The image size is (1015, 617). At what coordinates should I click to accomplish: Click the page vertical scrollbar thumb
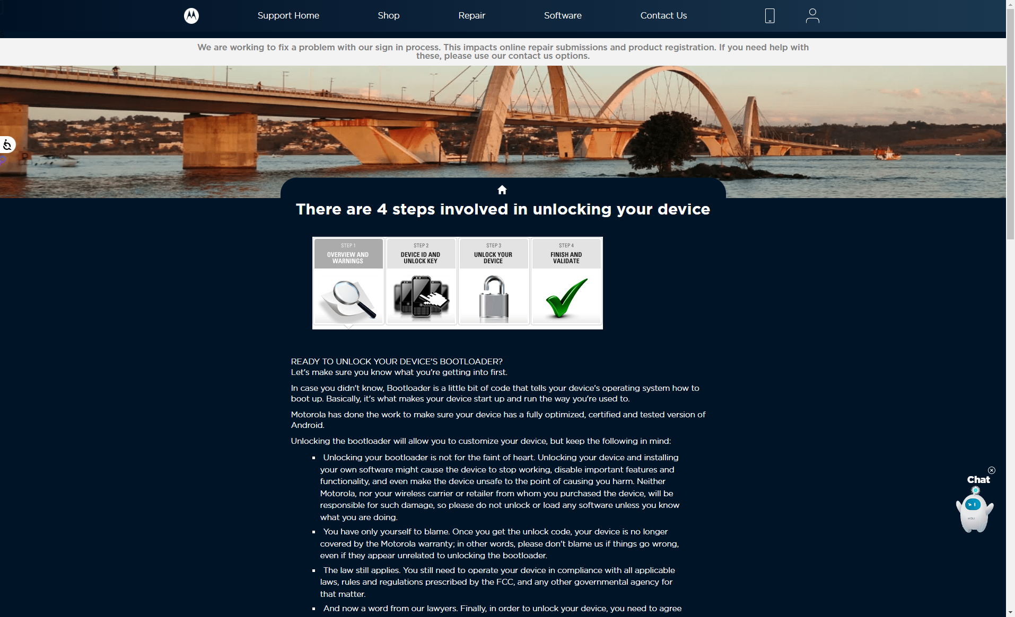coord(1010,123)
